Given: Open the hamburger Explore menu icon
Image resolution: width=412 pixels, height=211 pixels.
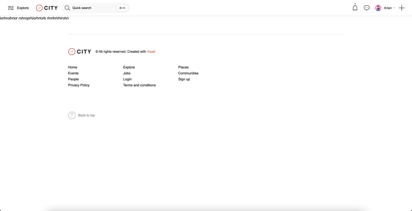Looking at the screenshot, I should pyautogui.click(x=11, y=8).
